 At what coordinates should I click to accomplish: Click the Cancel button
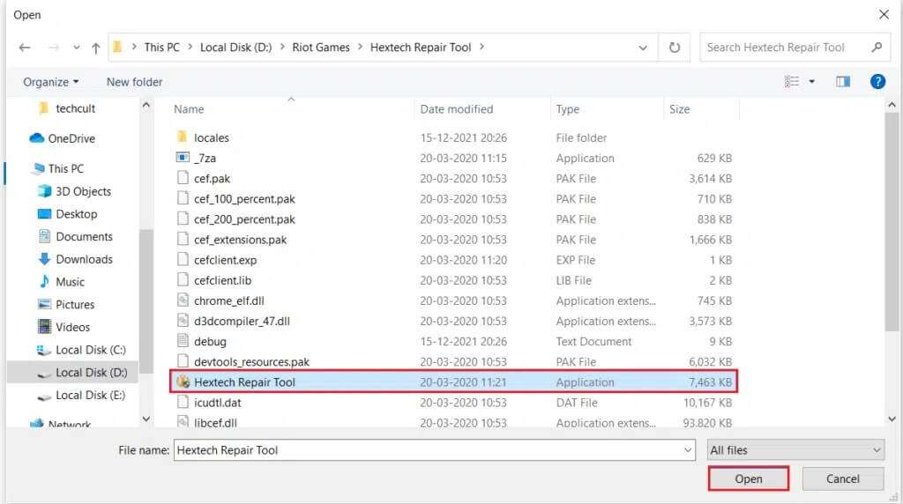coord(842,478)
